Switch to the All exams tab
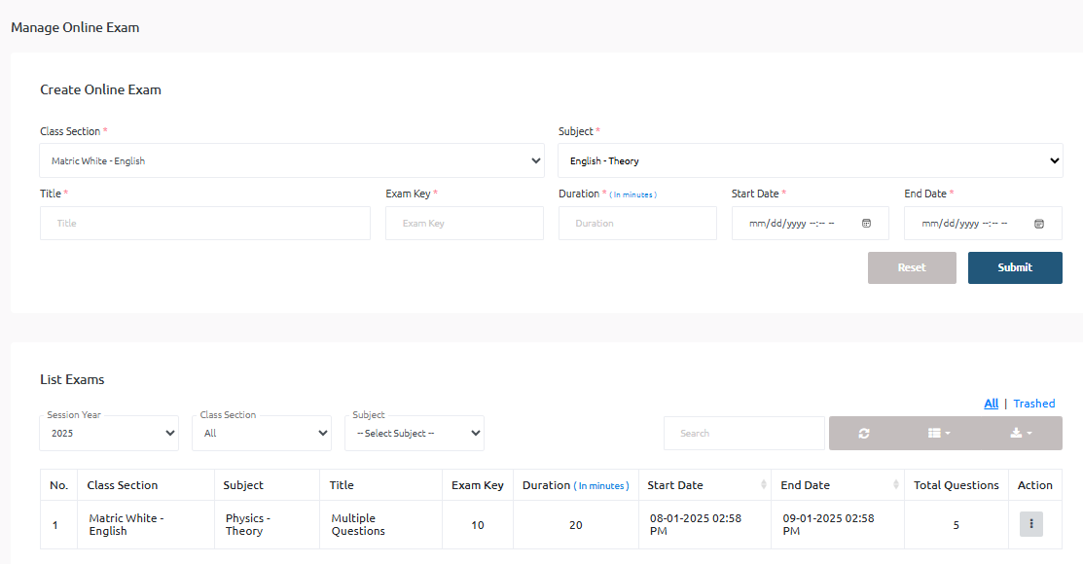This screenshot has width=1083, height=564. [x=991, y=404]
